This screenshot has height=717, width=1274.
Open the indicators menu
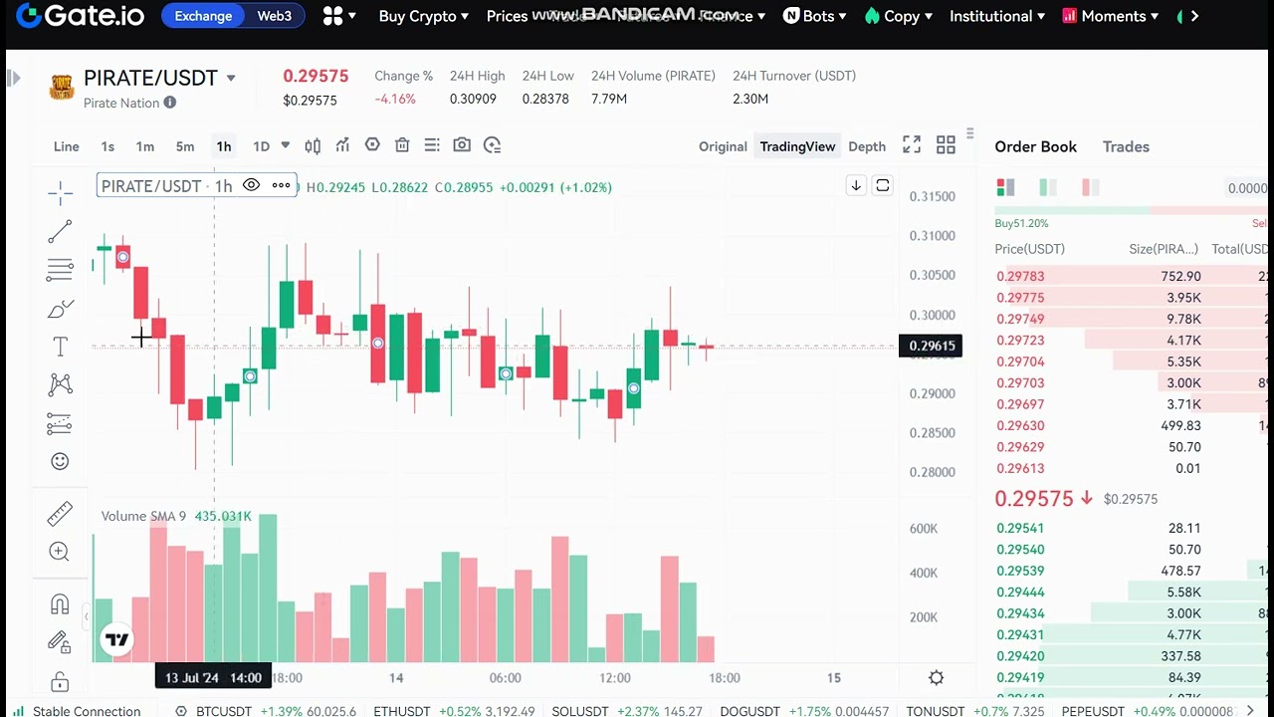point(342,145)
